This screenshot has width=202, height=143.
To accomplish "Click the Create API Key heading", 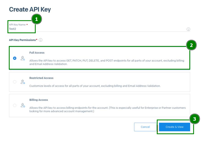I will (30, 9).
